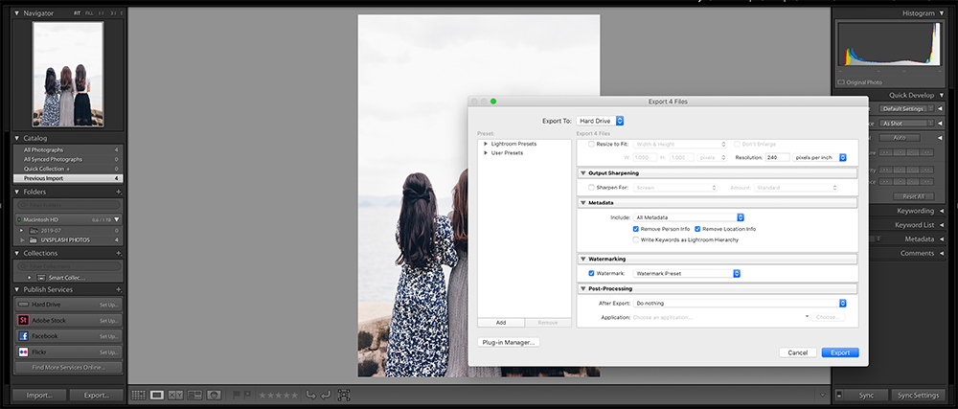Open pixels per inch unit dropdown
Image resolution: width=958 pixels, height=409 pixels.
pos(819,157)
